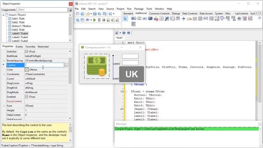Click the ellipsis button beside Caption field

(66, 65)
